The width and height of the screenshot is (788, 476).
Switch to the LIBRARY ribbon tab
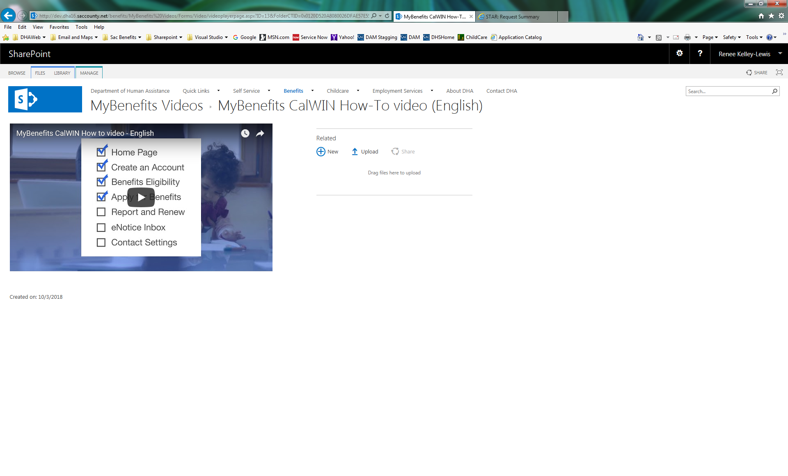pyautogui.click(x=62, y=73)
